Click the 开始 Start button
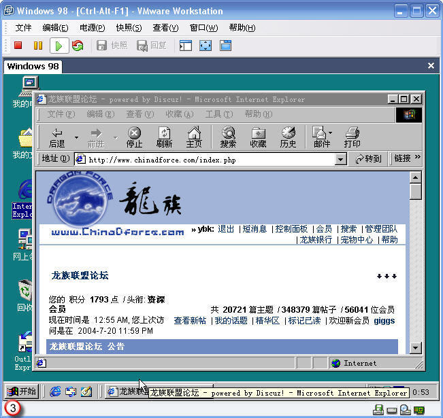 click(x=22, y=391)
